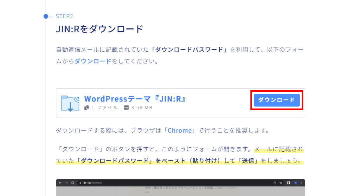
Task: Click the download folder icon
Action: click(x=70, y=103)
